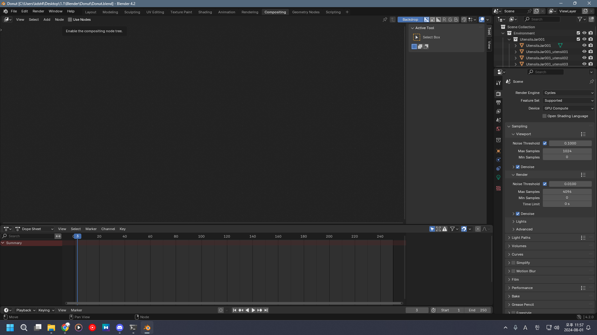Click the Color and Alpha channel icon
This screenshot has height=335, width=597.
click(x=427, y=20)
